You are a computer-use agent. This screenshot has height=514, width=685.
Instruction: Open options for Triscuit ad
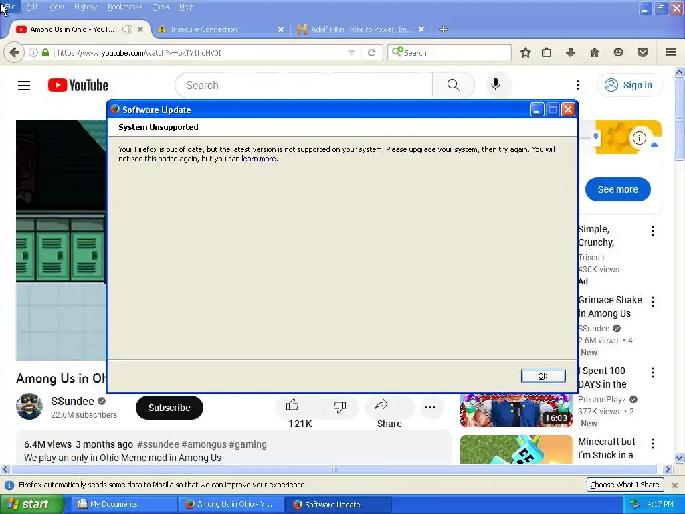tap(653, 231)
